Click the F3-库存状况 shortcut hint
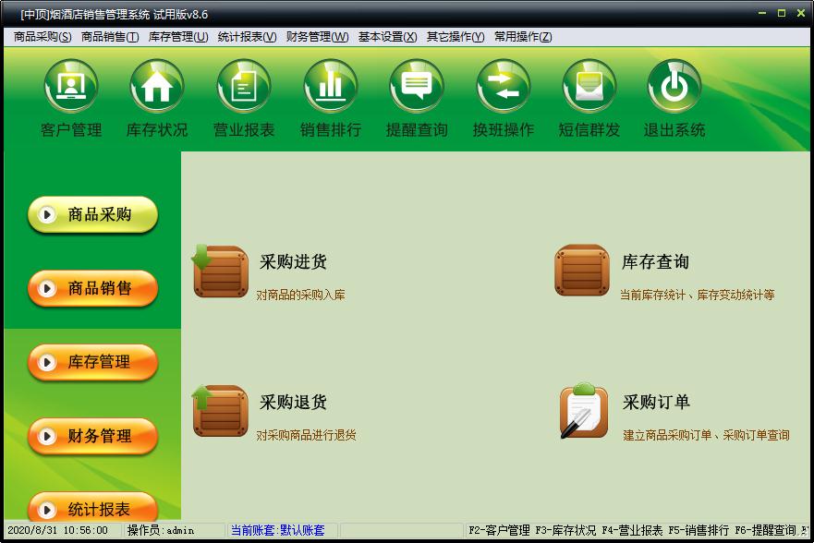Screen dimensions: 814x543 (565, 531)
